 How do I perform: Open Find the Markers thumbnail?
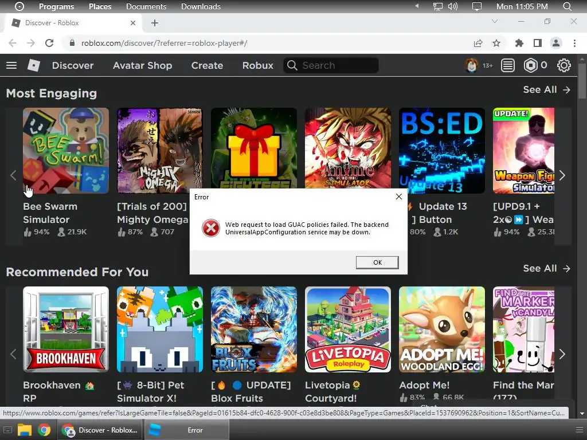524,329
